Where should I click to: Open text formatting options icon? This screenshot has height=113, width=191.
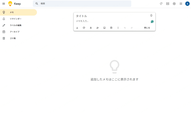click(77, 28)
